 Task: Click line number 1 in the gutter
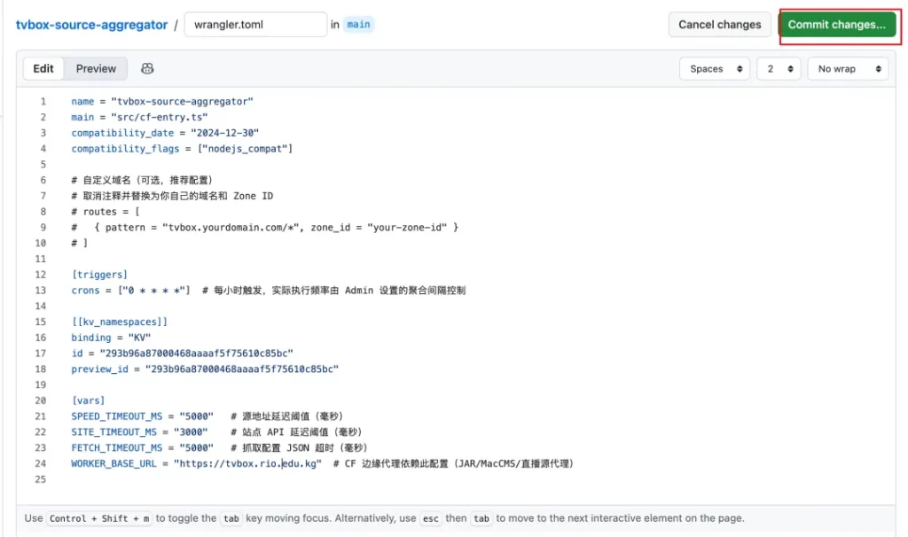43,101
